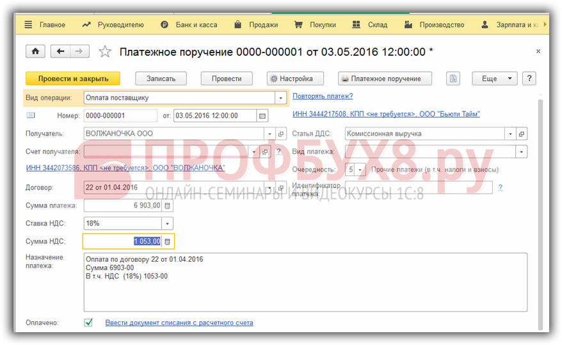562x345 pixels.
Task: Open calendar picker for document date
Action: point(262,116)
